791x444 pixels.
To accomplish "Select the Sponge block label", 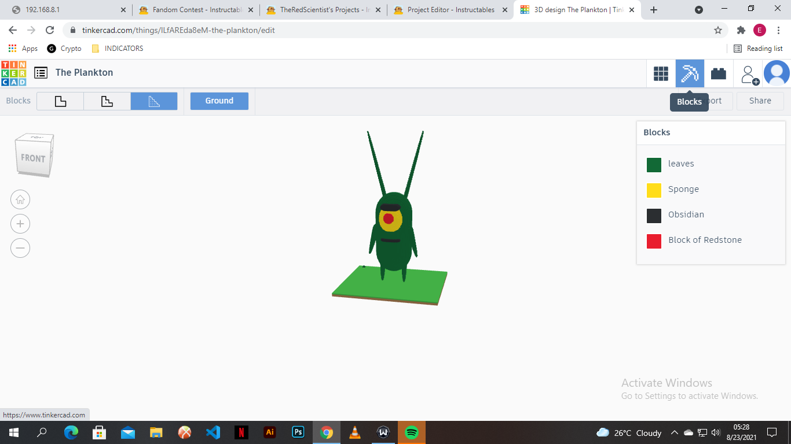I will 683,189.
